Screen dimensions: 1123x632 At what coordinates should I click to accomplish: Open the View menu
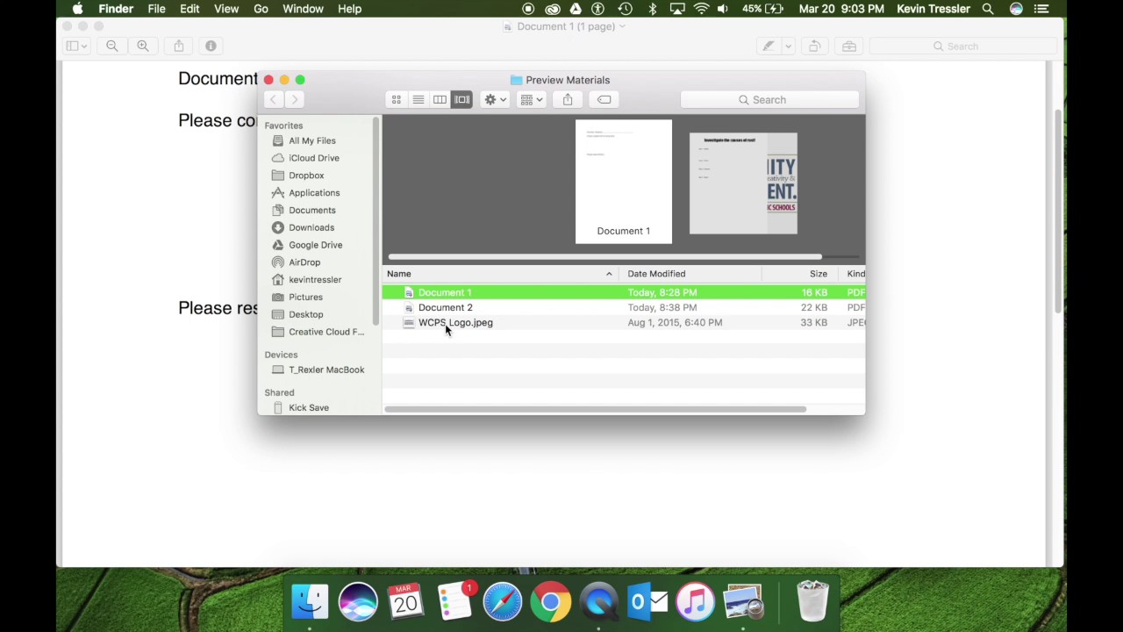click(226, 9)
